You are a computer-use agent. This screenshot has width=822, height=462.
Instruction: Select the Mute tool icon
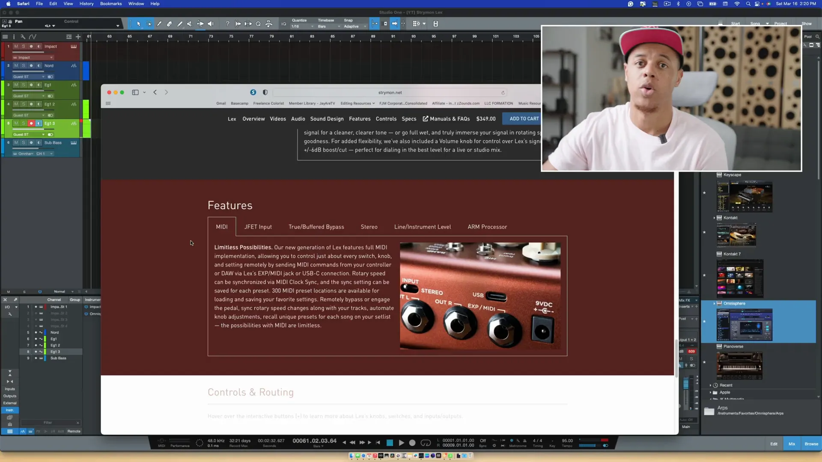[x=190, y=24]
